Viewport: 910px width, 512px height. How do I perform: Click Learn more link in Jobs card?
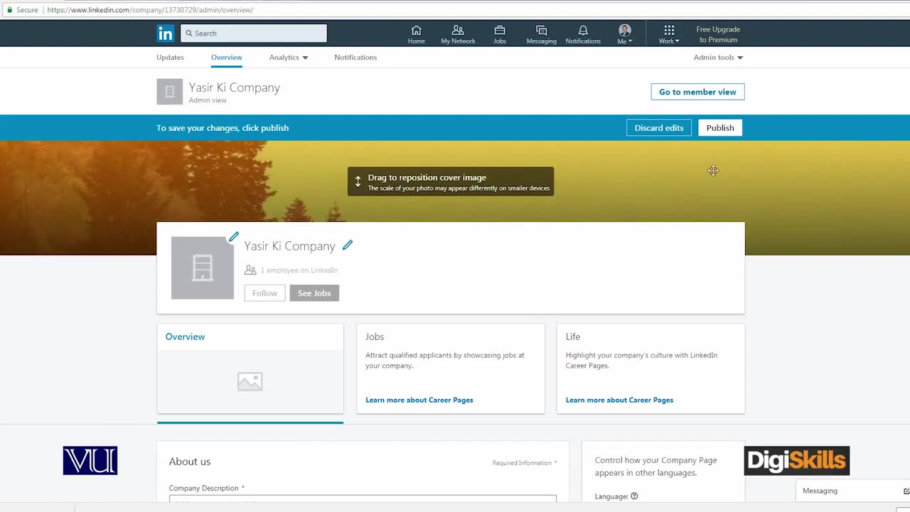pos(419,400)
